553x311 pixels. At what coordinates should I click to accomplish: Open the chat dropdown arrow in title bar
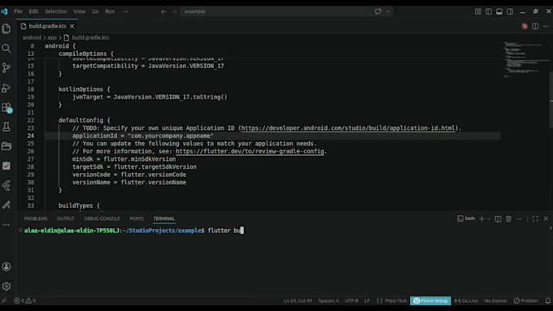tap(388, 11)
